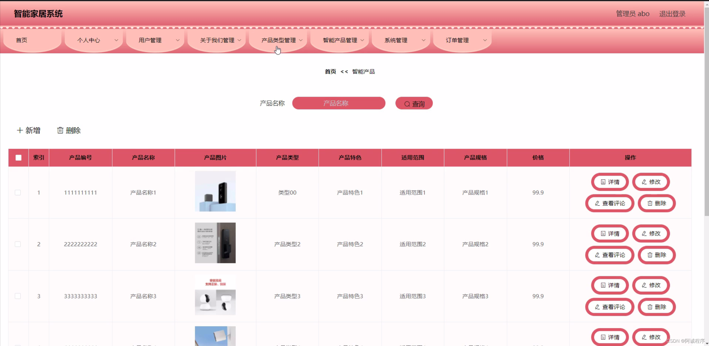Click the 详情 icon for product 1
This screenshot has width=709, height=346.
click(610, 181)
